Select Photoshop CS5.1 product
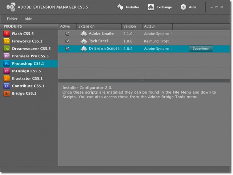This screenshot has width=233, height=175. [x=29, y=64]
